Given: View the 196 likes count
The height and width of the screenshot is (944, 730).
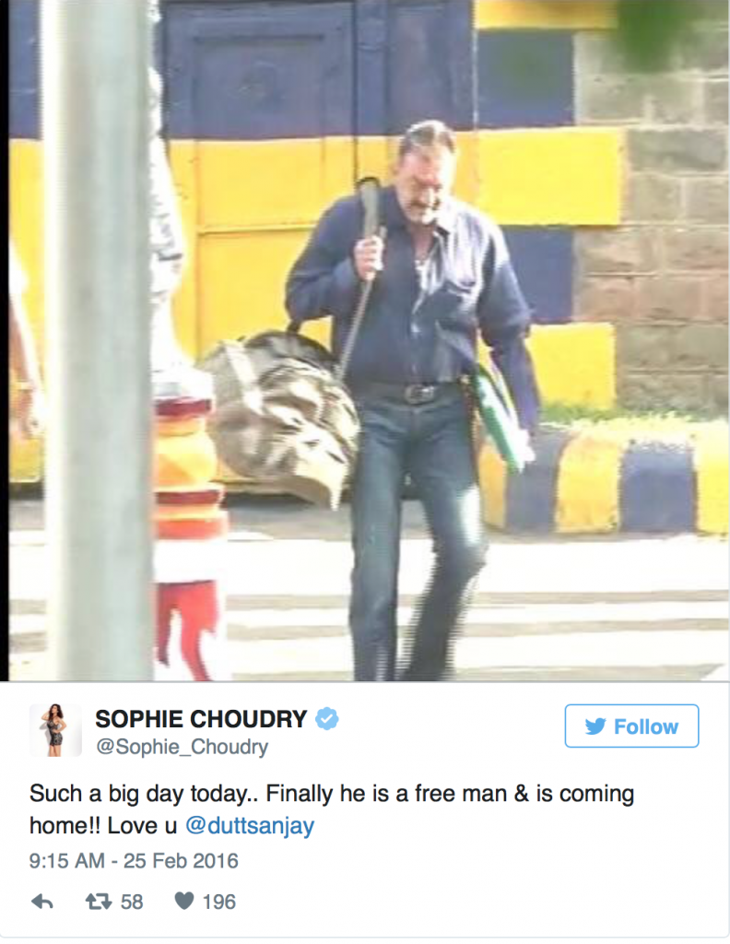Looking at the screenshot, I should [219, 902].
